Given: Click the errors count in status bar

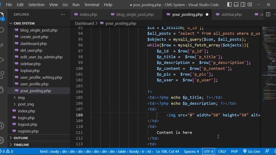Looking at the screenshot, I should click(3, 151).
